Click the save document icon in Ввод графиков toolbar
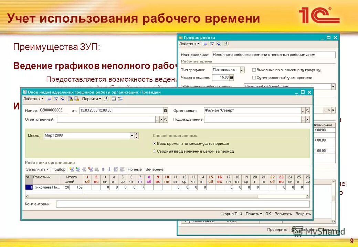This screenshot has height=247, width=358. tap(71, 99)
